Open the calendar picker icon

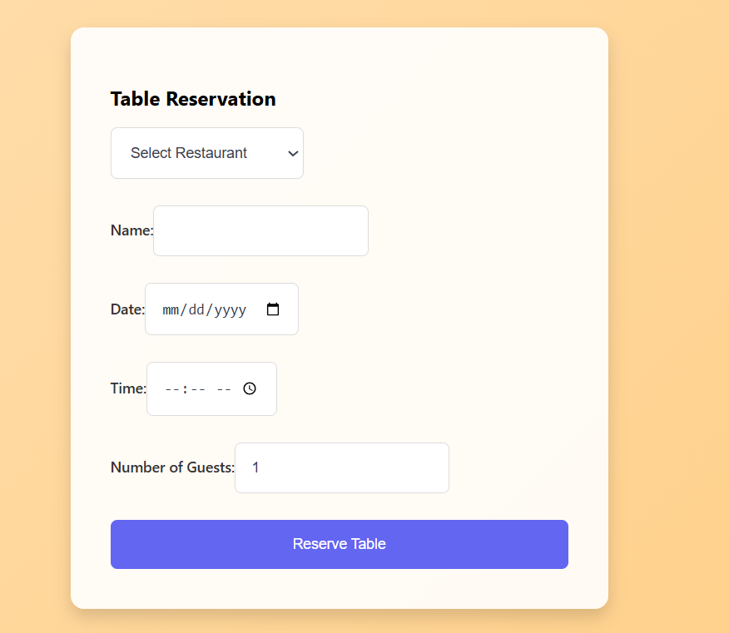pos(273,309)
